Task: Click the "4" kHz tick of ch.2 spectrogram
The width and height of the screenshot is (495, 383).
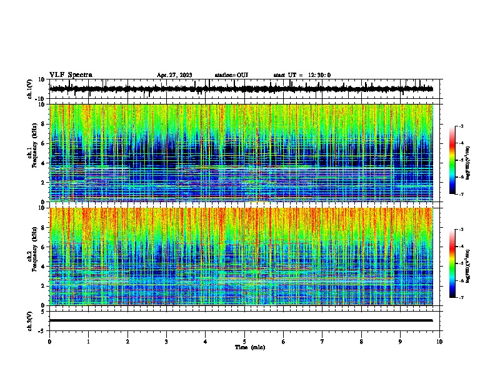Action: 43,267
